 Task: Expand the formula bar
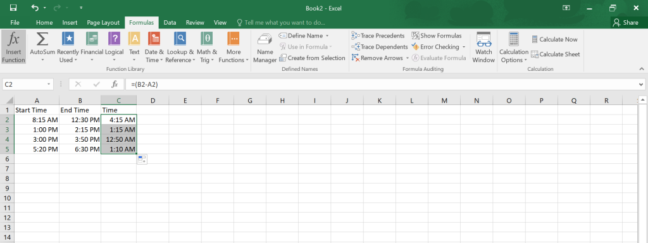640,84
